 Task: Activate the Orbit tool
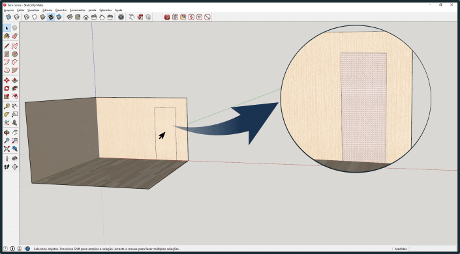[7, 132]
